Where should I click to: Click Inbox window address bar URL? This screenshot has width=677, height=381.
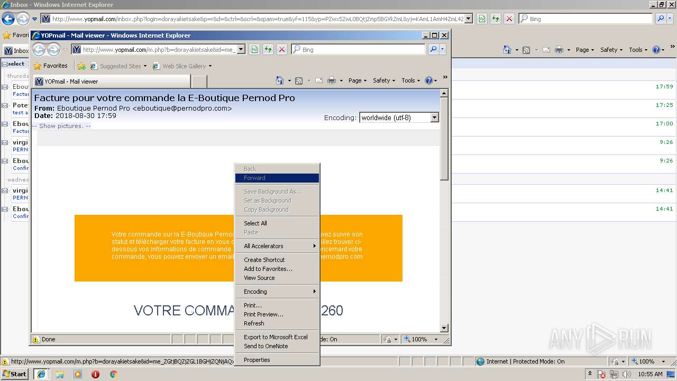tap(258, 19)
